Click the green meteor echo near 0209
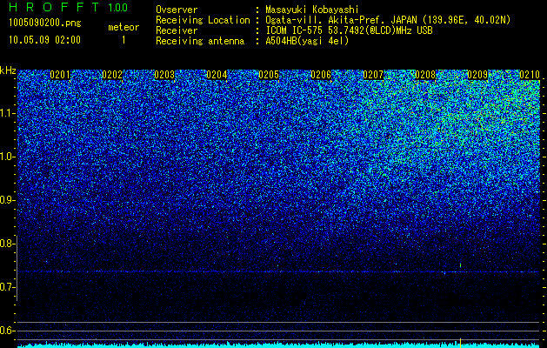Viewport: 547px width, 348px height. (x=461, y=265)
